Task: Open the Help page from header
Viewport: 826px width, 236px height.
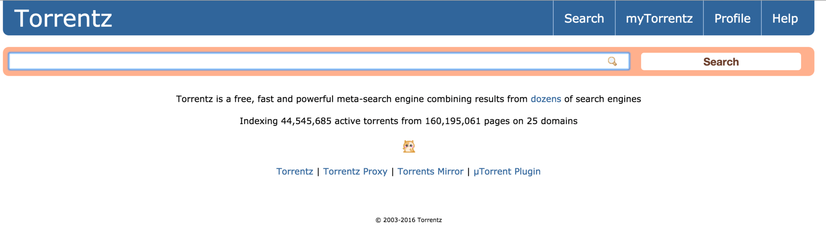Action: pyautogui.click(x=785, y=18)
